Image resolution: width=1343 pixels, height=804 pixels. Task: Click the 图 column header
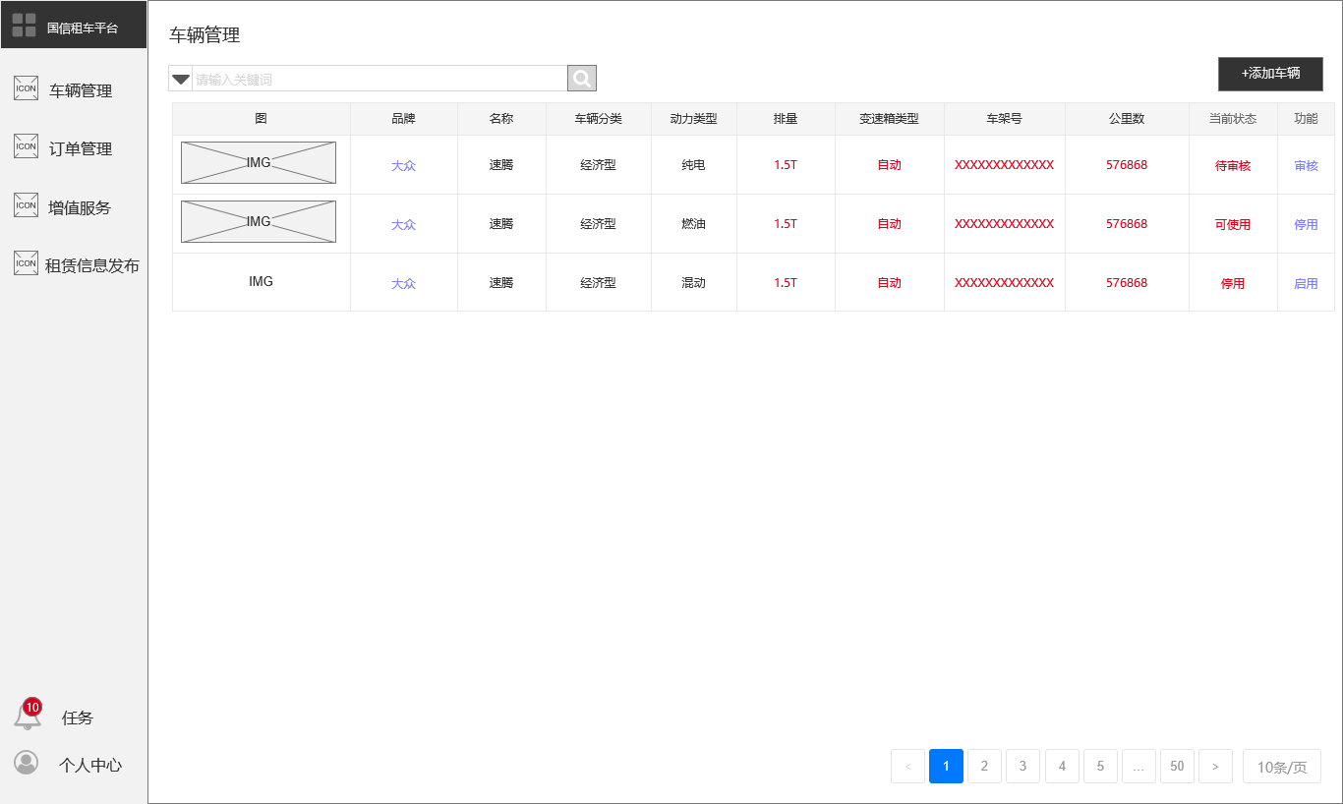[x=261, y=119]
